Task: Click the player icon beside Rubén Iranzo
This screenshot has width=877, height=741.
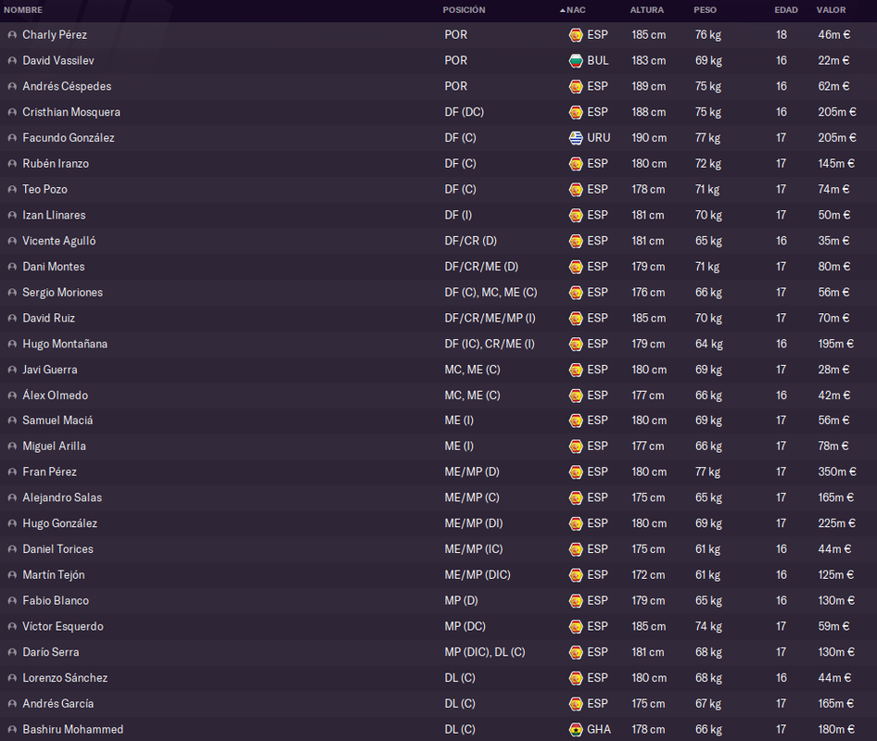Action: (x=12, y=164)
